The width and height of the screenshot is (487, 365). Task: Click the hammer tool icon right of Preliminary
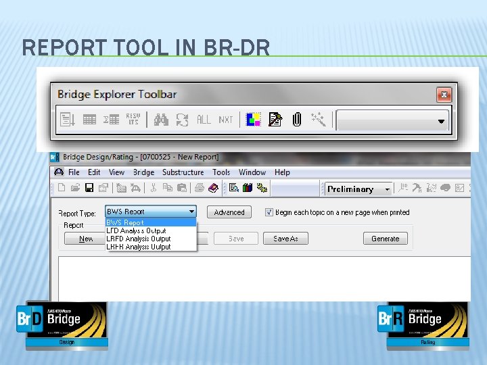click(x=417, y=188)
